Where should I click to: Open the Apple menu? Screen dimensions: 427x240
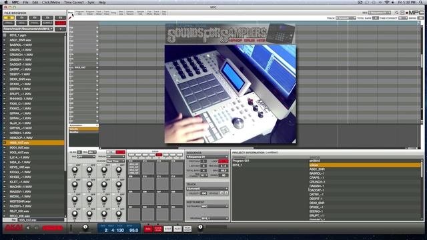tap(6, 2)
